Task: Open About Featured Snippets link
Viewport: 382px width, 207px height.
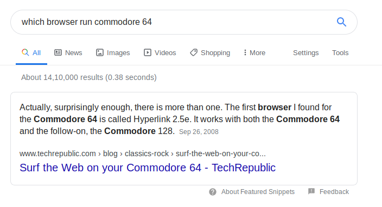Action: [x=258, y=192]
